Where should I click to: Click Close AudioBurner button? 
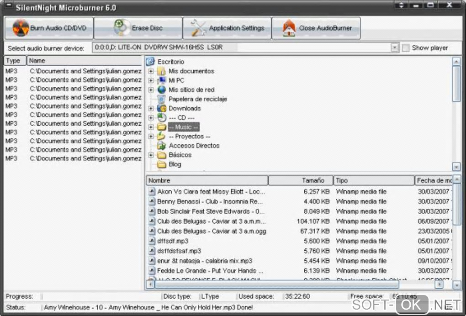(x=316, y=28)
